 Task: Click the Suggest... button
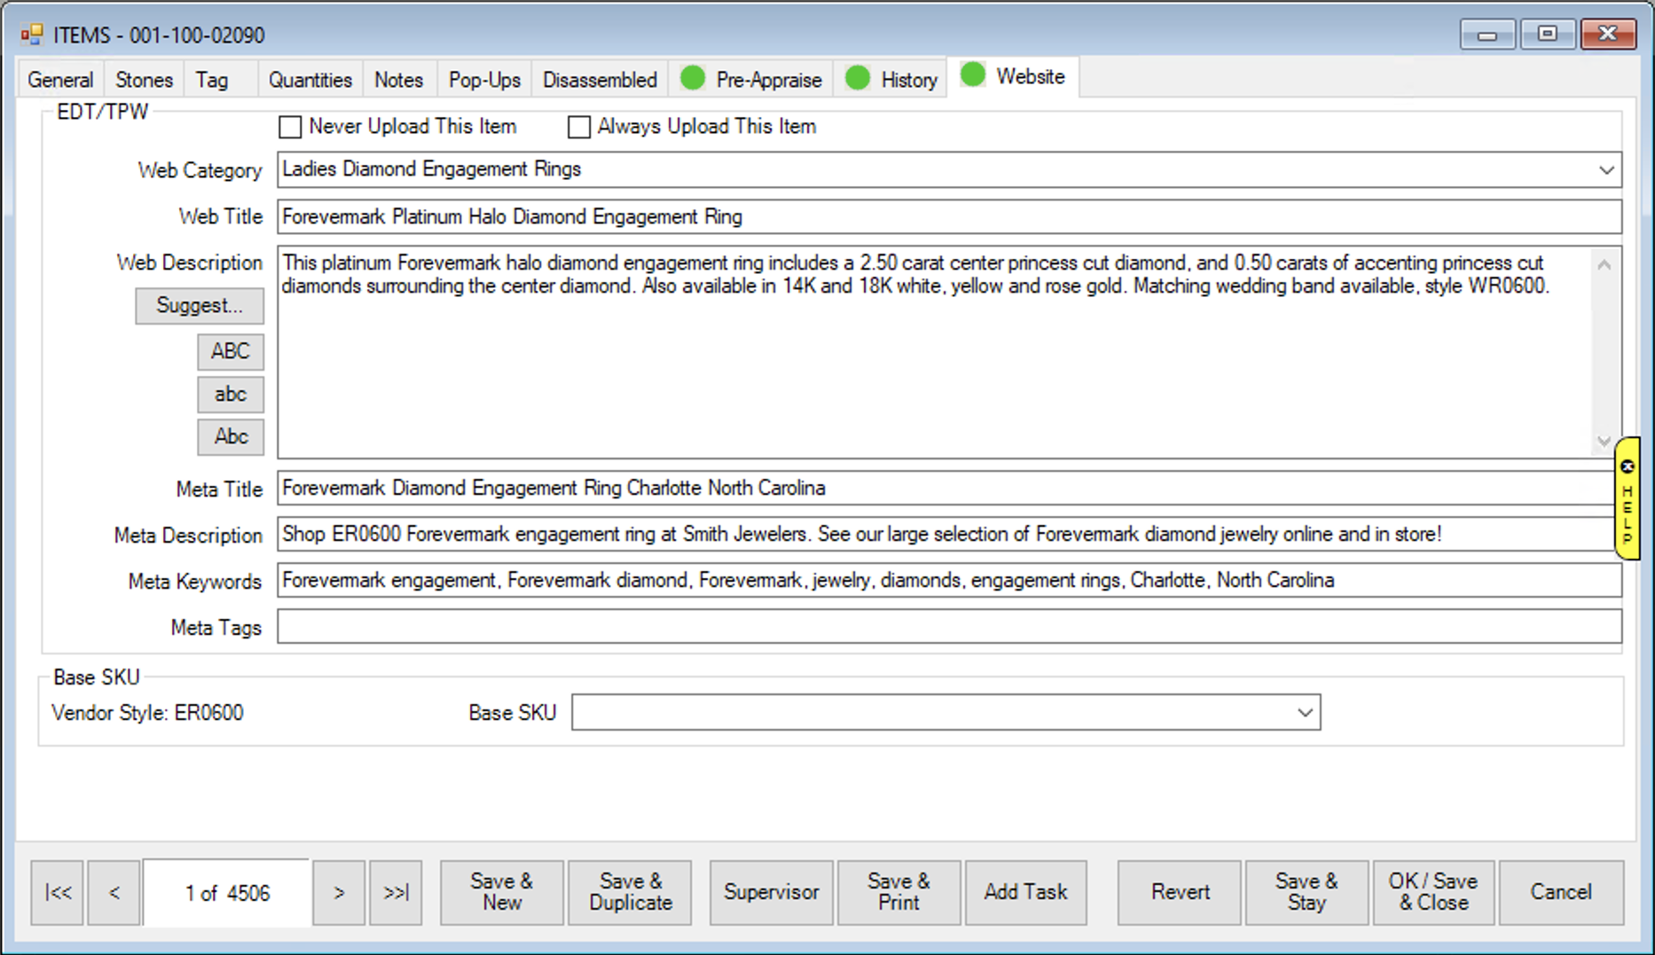pyautogui.click(x=200, y=305)
